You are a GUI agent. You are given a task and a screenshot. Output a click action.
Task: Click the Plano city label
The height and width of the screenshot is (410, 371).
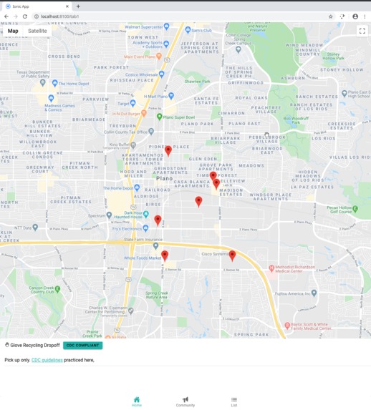coord(165,178)
